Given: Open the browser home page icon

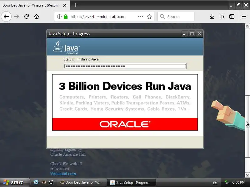Looking at the screenshot, I should click(x=37, y=17).
